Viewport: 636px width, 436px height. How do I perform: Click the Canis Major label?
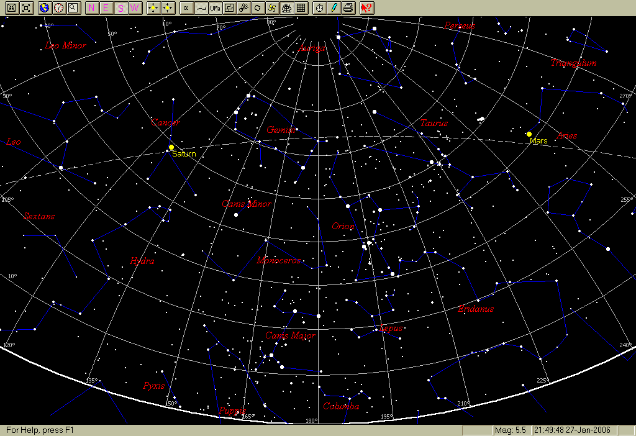point(291,335)
